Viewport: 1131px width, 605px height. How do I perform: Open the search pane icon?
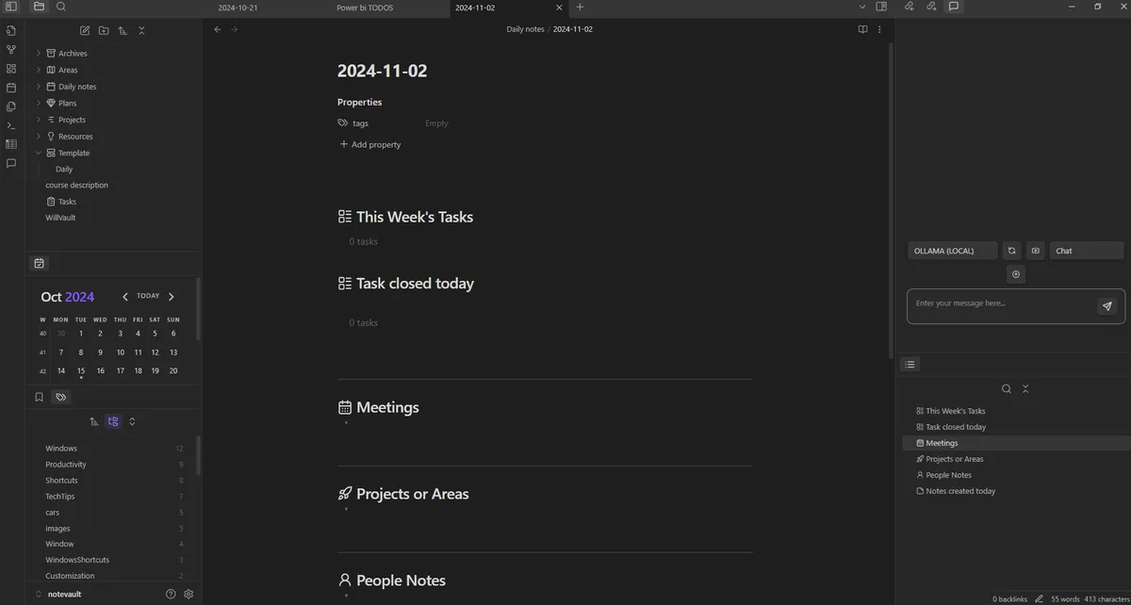pos(61,7)
